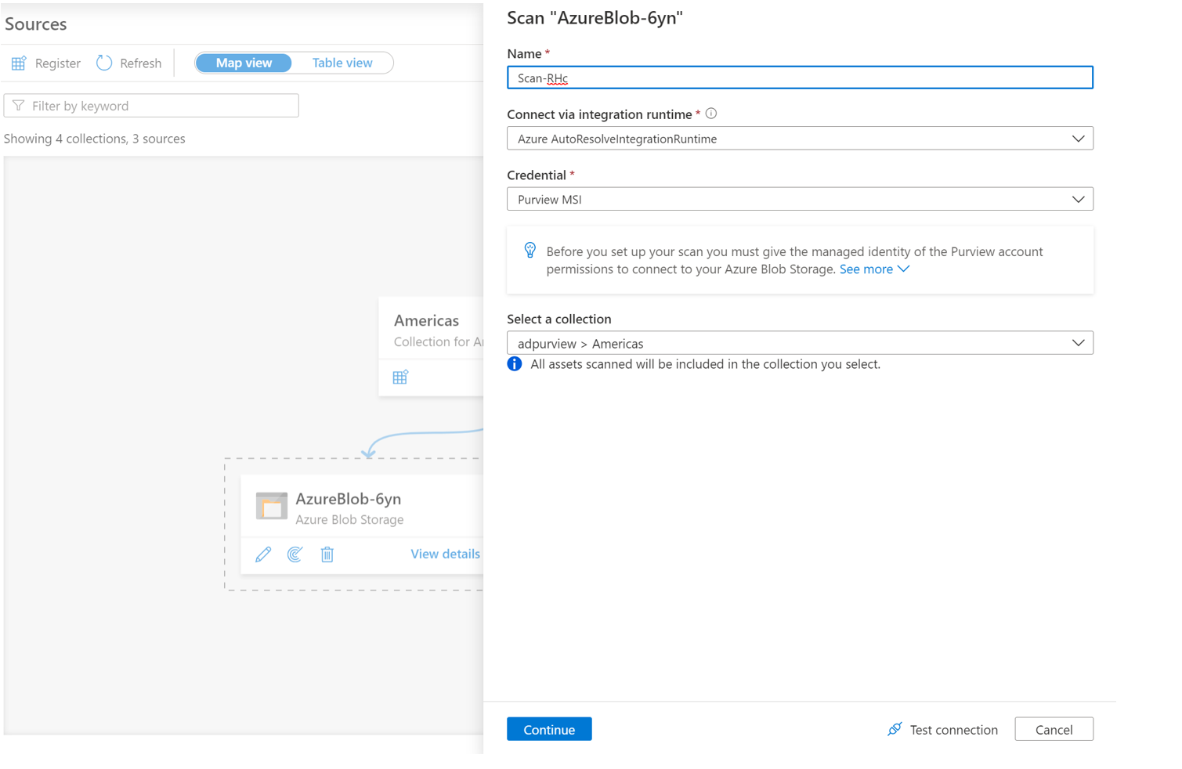This screenshot has height=769, width=1182.
Task: Click the blue info icon about scanned assets
Action: coord(514,363)
